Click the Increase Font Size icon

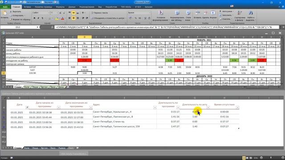61,13
